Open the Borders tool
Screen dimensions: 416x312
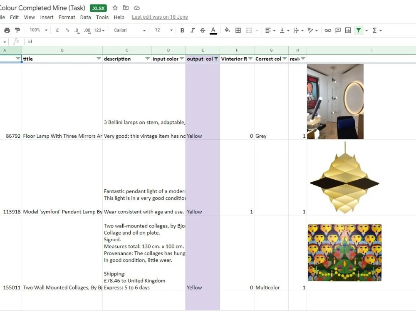coord(238,30)
